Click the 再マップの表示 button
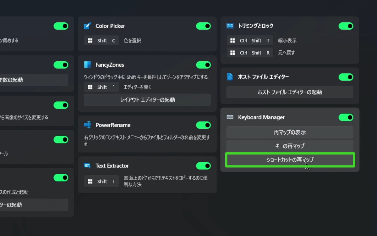 290,132
